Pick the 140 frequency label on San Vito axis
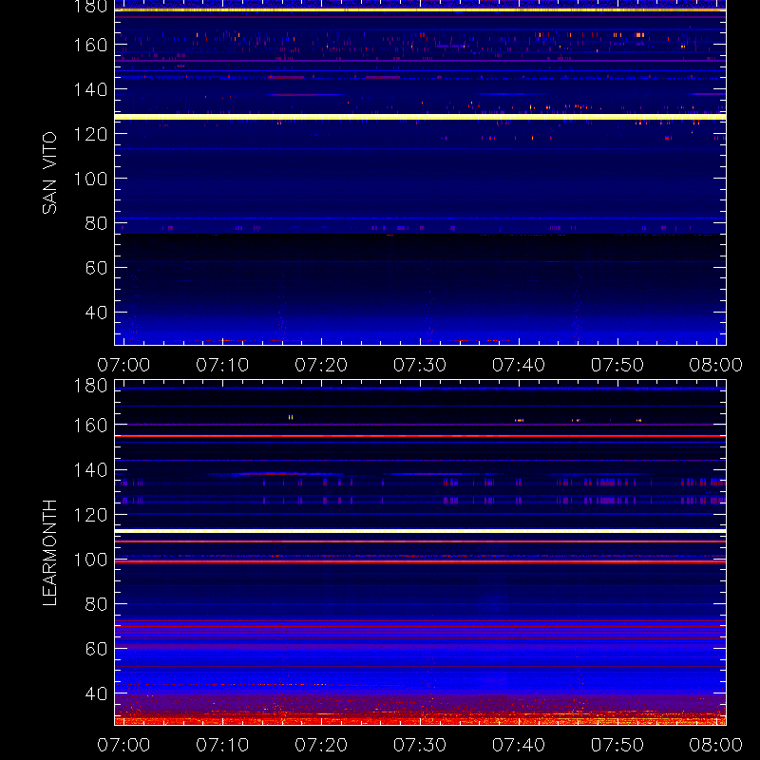 click(90, 89)
